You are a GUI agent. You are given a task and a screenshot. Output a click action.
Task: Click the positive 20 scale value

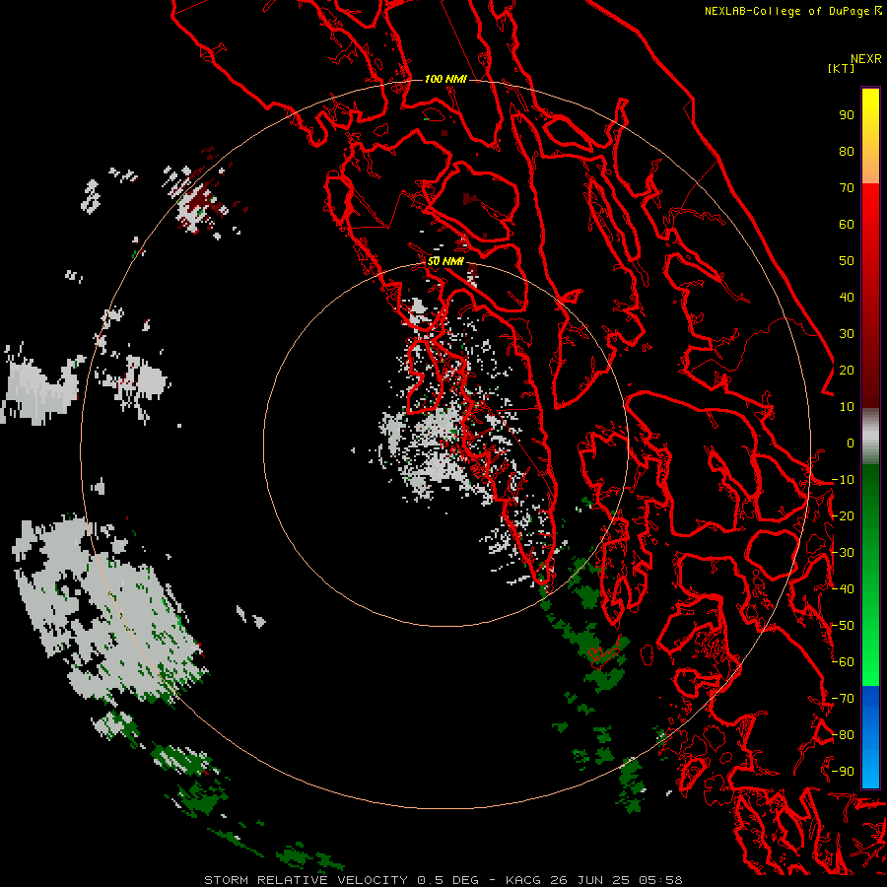point(847,371)
